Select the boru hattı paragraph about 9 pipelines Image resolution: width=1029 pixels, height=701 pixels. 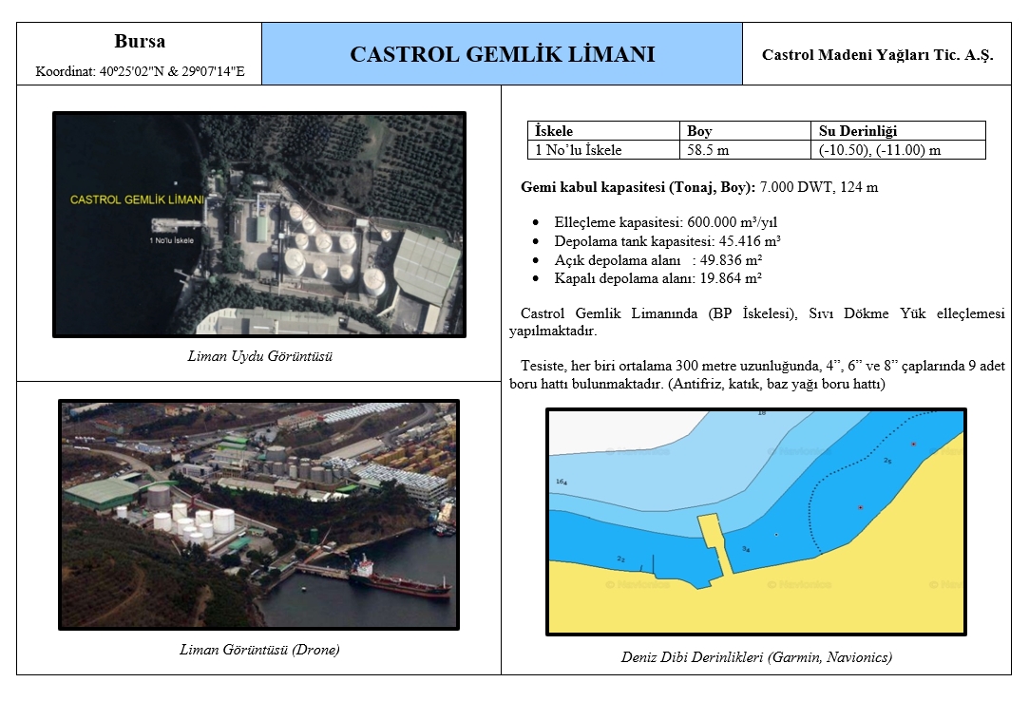(x=756, y=375)
